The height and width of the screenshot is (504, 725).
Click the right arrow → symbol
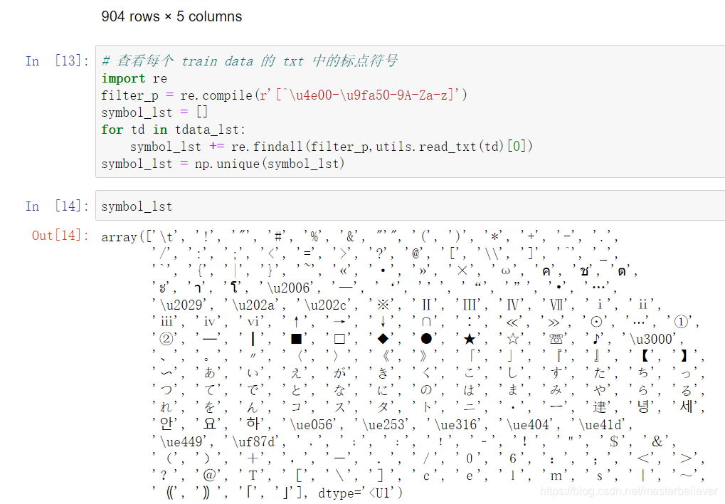click(340, 322)
